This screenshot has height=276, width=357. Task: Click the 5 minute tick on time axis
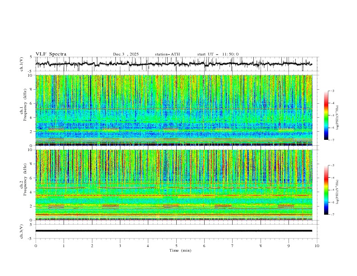click(x=176, y=246)
